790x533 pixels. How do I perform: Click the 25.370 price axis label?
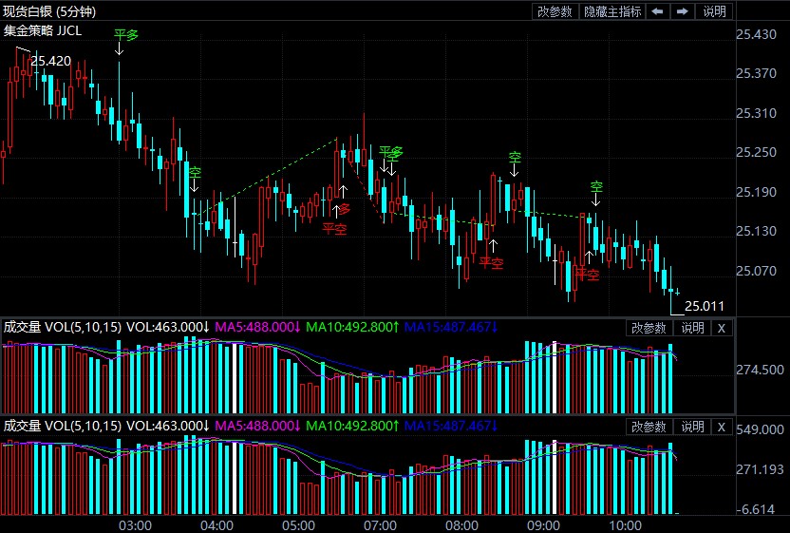(756, 73)
